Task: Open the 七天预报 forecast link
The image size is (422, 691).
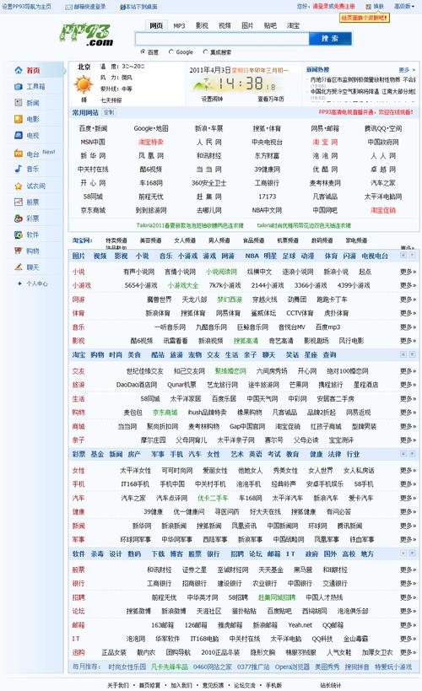Action: [111, 100]
